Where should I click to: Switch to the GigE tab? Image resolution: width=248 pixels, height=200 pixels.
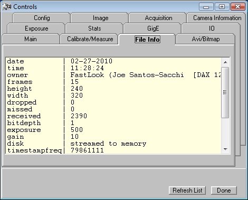tap(153, 28)
